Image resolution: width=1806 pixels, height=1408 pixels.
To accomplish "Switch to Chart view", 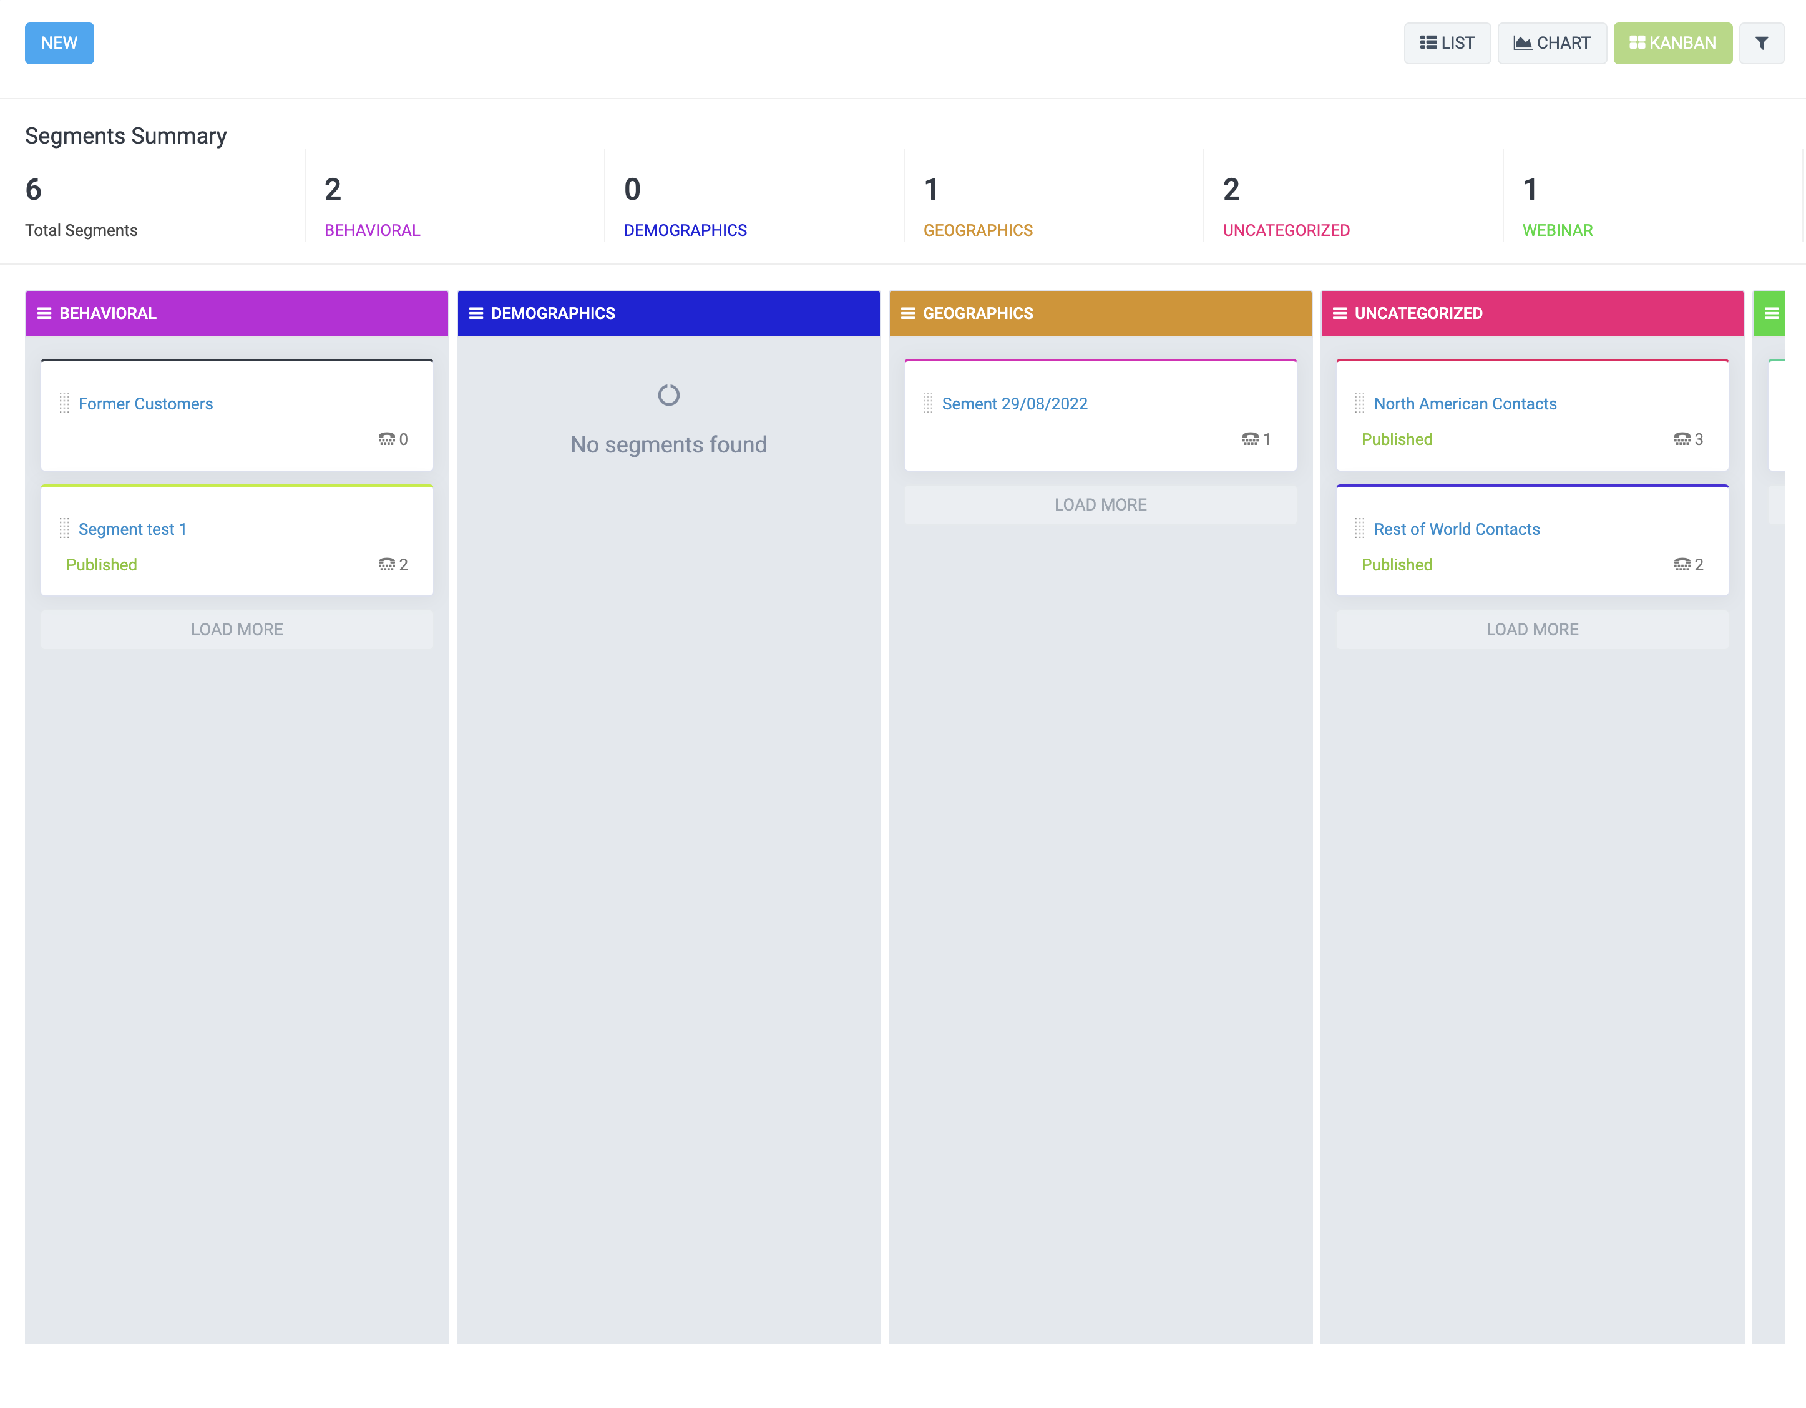I will (x=1551, y=43).
